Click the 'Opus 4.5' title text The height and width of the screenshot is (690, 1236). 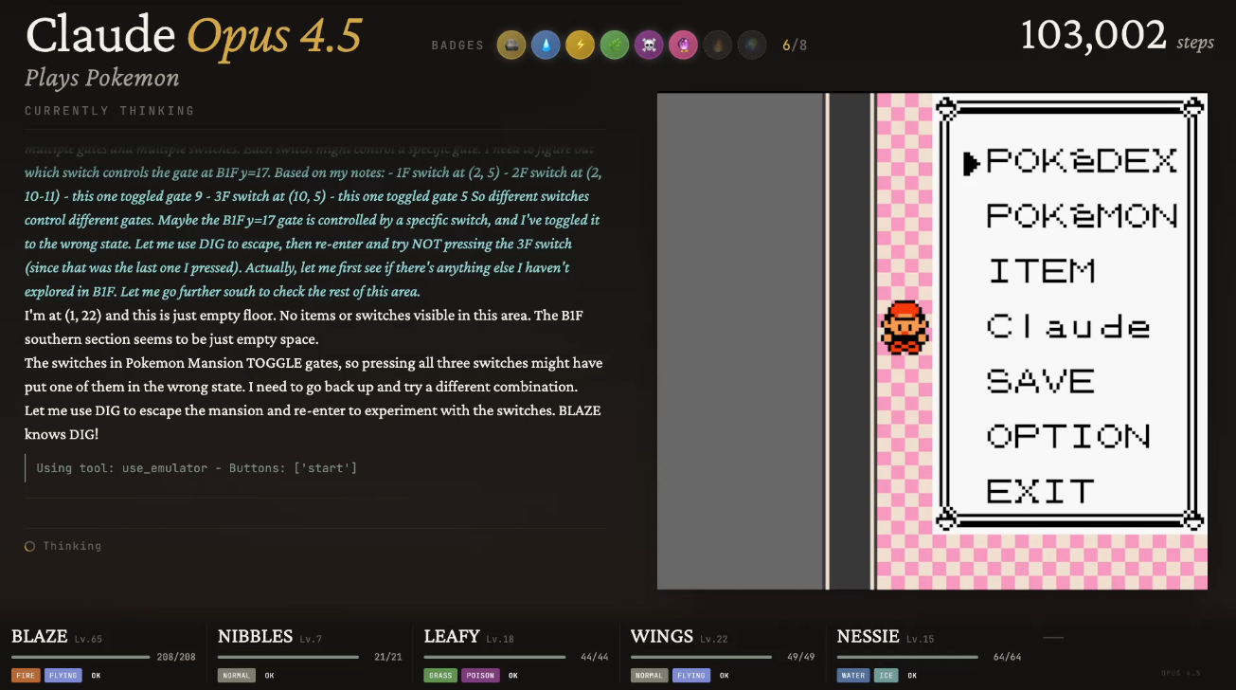coord(275,37)
